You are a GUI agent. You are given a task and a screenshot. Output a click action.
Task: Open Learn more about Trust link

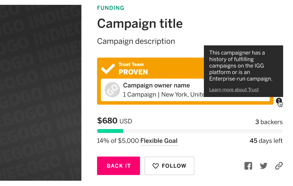coord(234,90)
